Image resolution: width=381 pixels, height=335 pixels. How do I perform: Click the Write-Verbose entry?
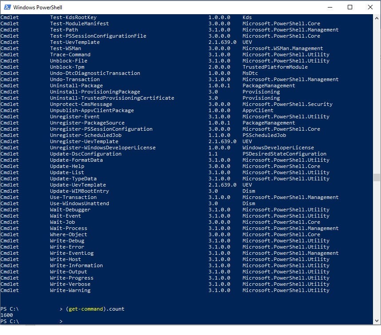70,284
